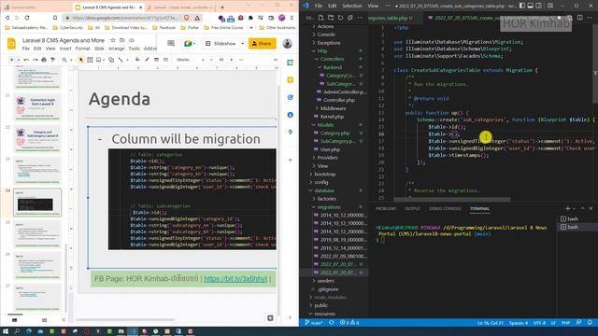Open the notifications bell in status bar
The height and width of the screenshot is (336, 598).
(590, 323)
